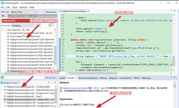The height and width of the screenshot is (108, 179).
Task: Maximize the source code editor panel
Action: (175, 11)
